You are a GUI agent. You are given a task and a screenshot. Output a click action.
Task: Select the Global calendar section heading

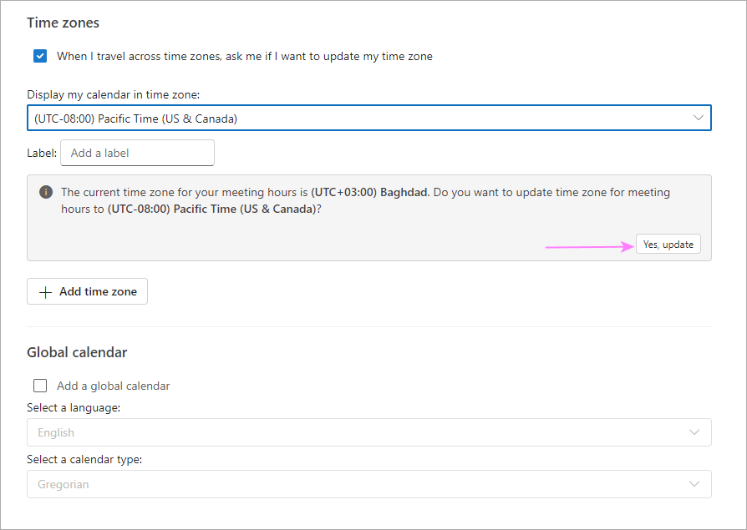[x=77, y=352]
